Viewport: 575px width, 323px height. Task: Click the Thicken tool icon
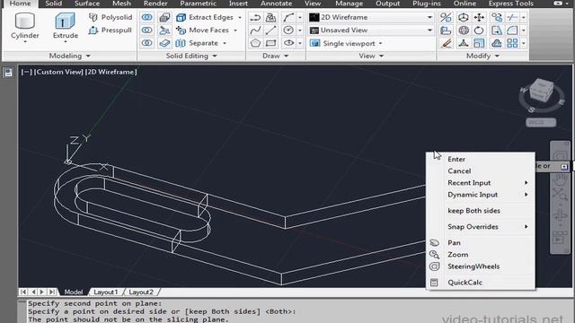click(164, 43)
